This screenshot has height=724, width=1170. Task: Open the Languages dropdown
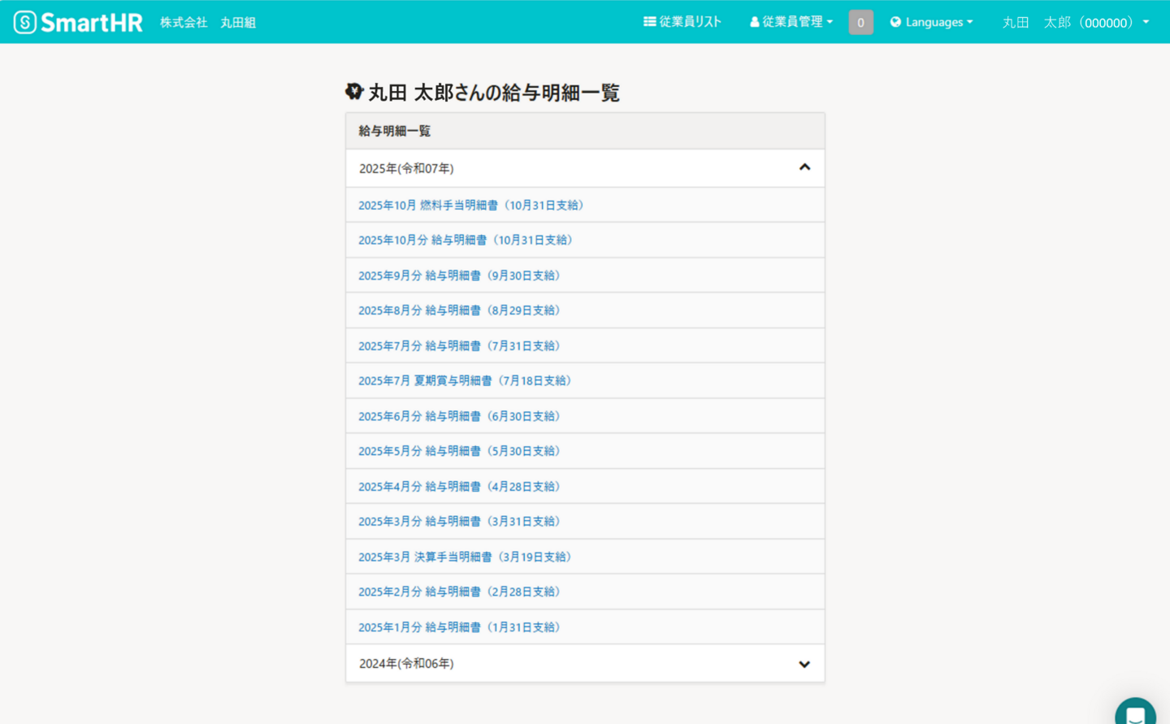pos(931,22)
